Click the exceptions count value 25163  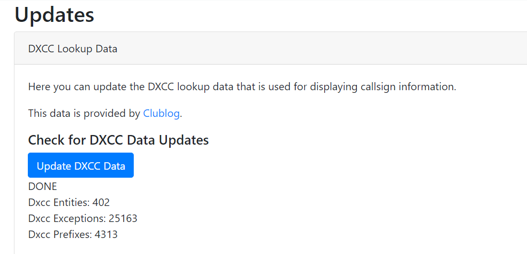123,218
